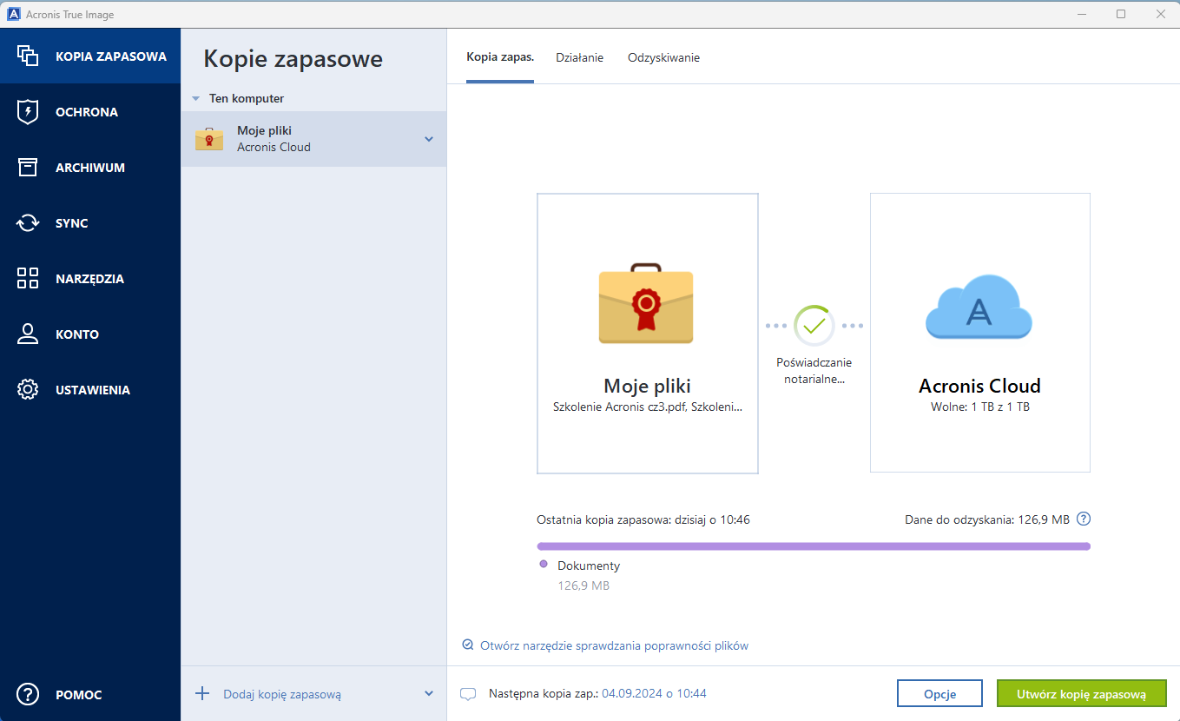Image resolution: width=1180 pixels, height=721 pixels.
Task: Click the Ochrona shield icon
Action: (x=28, y=111)
